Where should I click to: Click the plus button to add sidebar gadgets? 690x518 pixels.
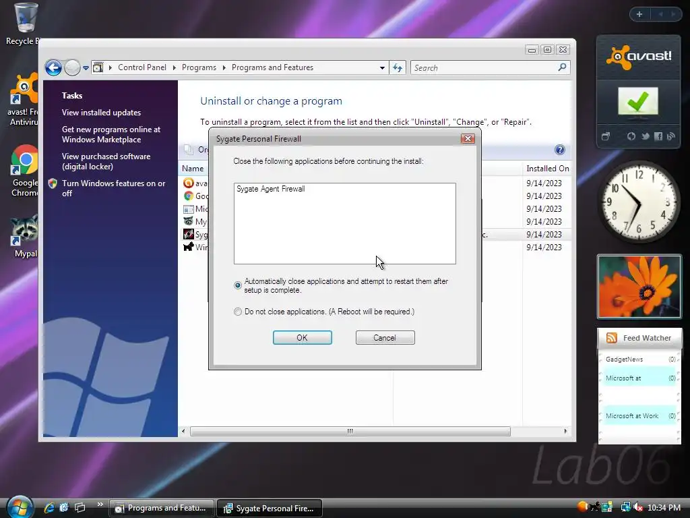point(639,14)
